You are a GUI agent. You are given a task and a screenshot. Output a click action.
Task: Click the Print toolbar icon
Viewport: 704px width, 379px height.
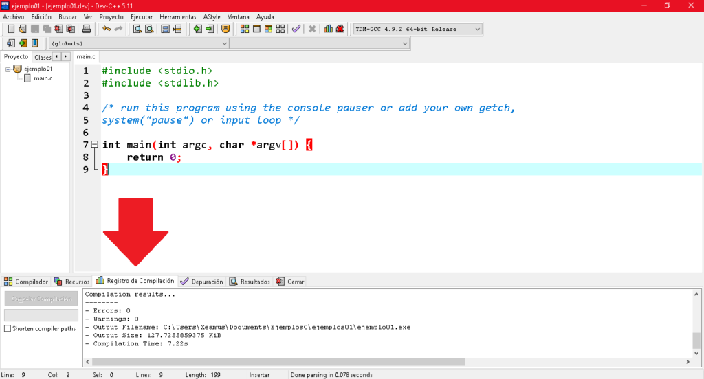tap(86, 29)
